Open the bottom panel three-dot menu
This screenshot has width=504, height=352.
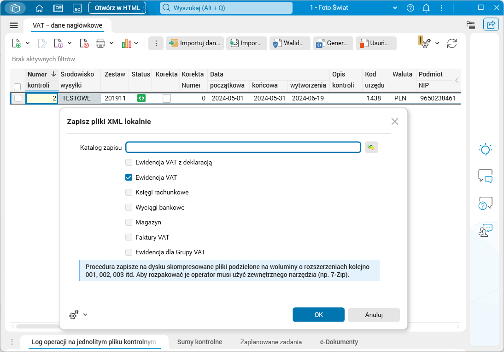click(12, 342)
